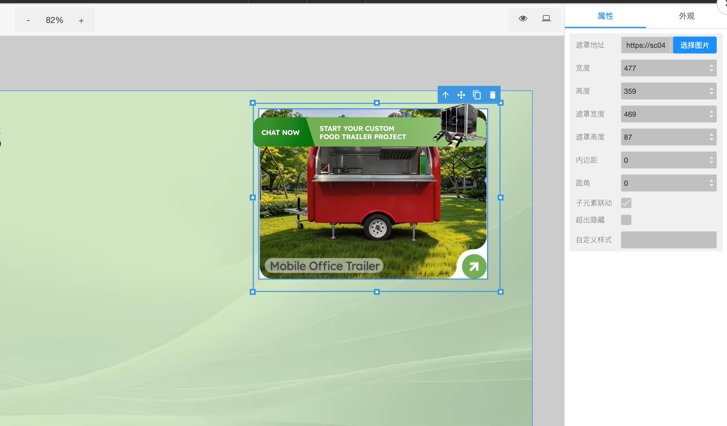Toggle the 子元素联动 checkbox
This screenshot has height=426, width=727.
point(626,203)
